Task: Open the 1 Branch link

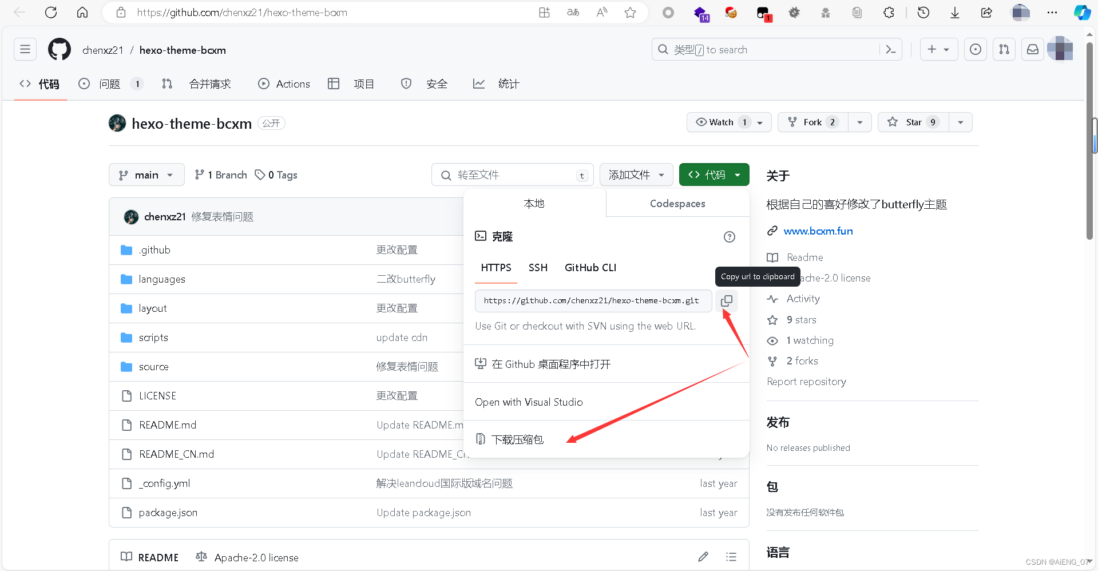Action: (x=221, y=175)
